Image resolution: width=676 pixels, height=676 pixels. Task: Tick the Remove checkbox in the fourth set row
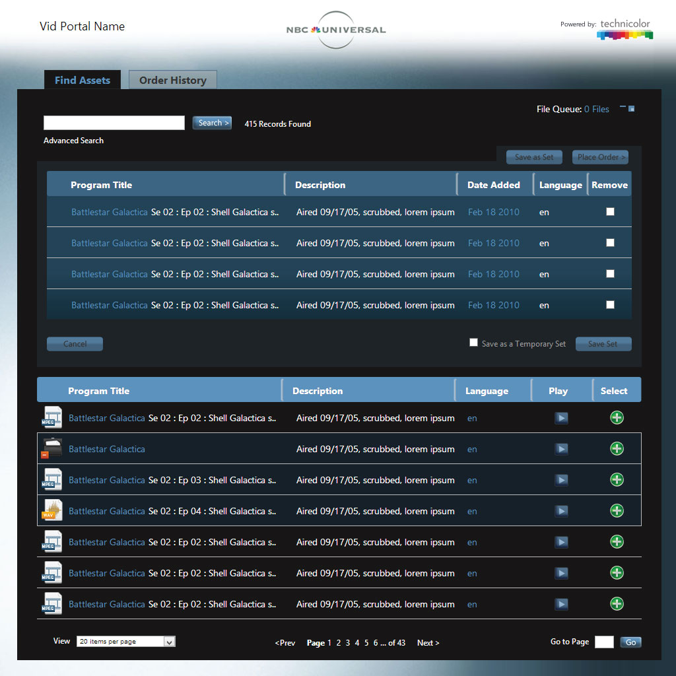(610, 305)
